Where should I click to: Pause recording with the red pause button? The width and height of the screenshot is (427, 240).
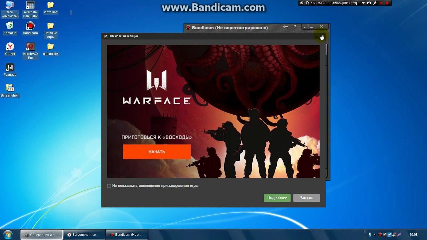[x=381, y=3]
